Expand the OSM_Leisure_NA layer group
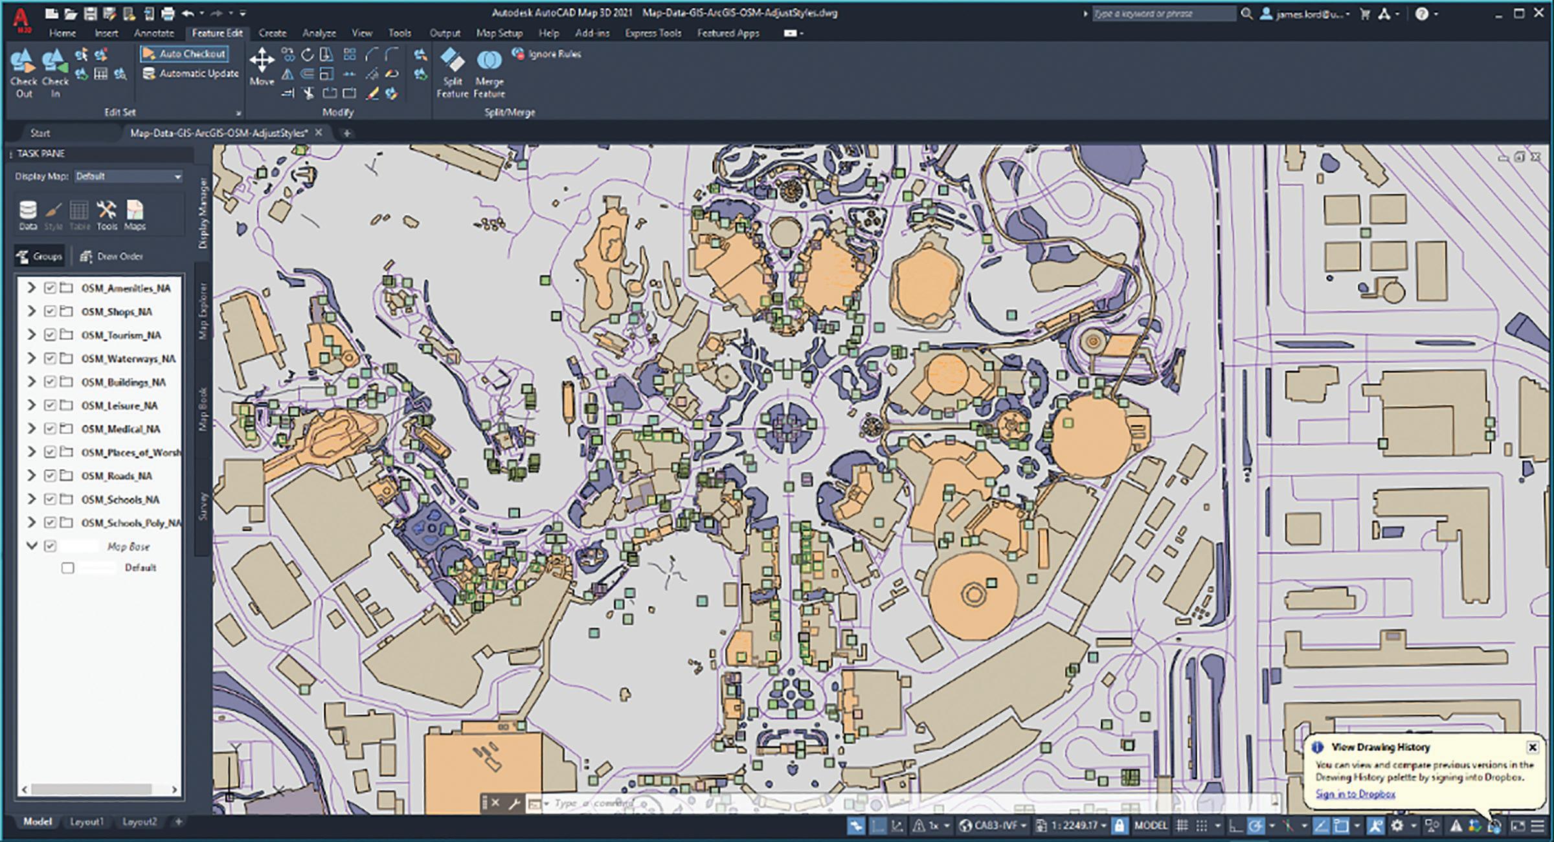Viewport: 1554px width, 842px height. (x=31, y=405)
